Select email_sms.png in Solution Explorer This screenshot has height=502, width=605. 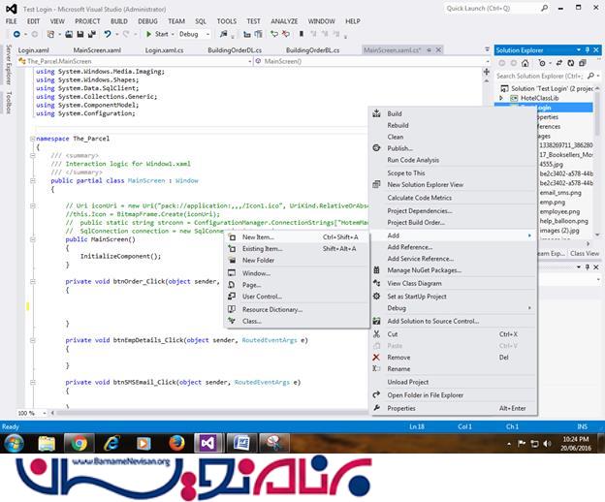tap(560, 193)
